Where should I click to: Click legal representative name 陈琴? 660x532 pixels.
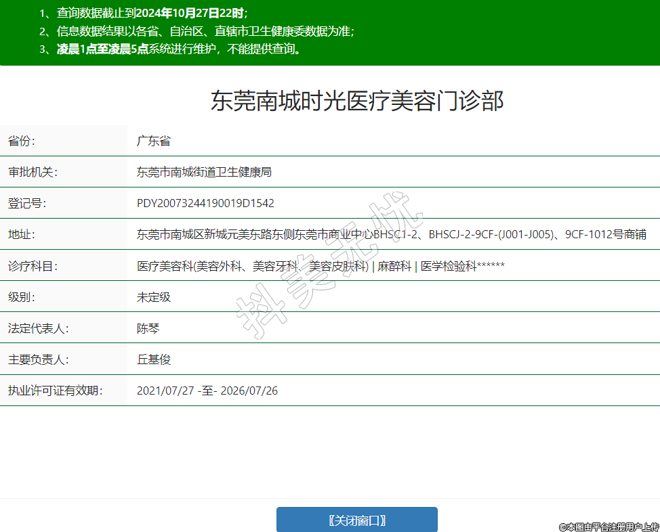tap(148, 328)
